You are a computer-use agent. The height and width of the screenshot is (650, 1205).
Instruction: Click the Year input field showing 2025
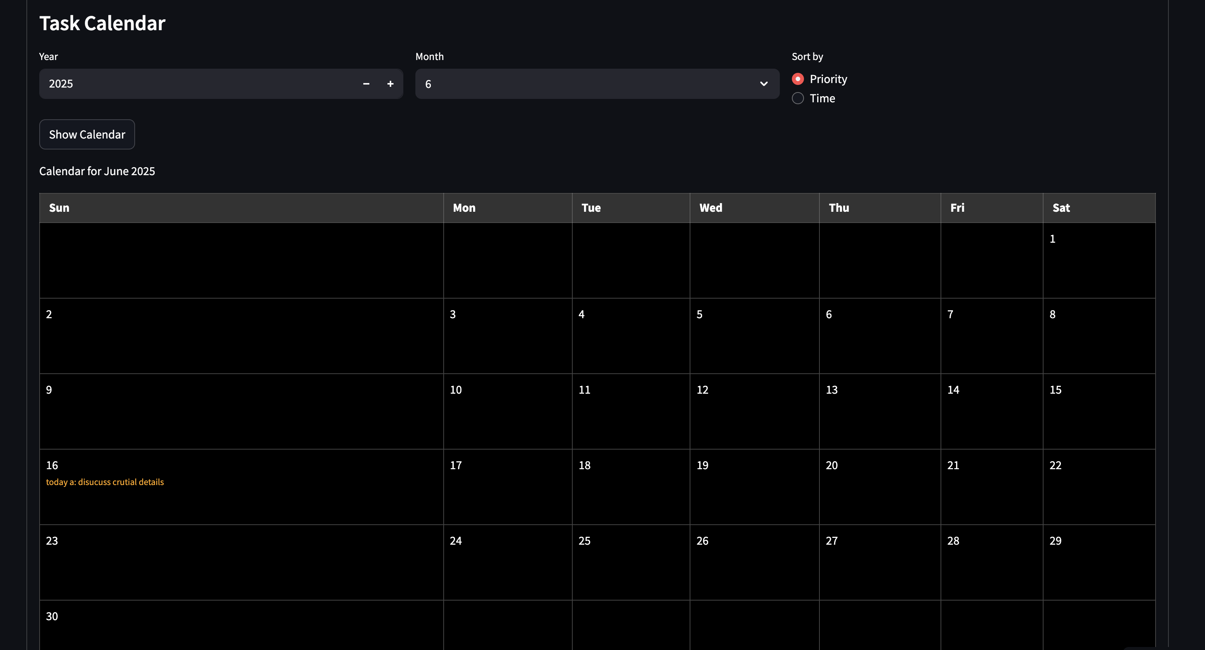[197, 84]
